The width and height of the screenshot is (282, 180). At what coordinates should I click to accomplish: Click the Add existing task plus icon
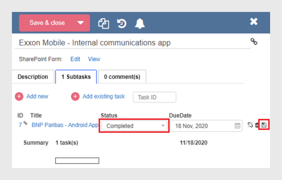click(x=75, y=96)
